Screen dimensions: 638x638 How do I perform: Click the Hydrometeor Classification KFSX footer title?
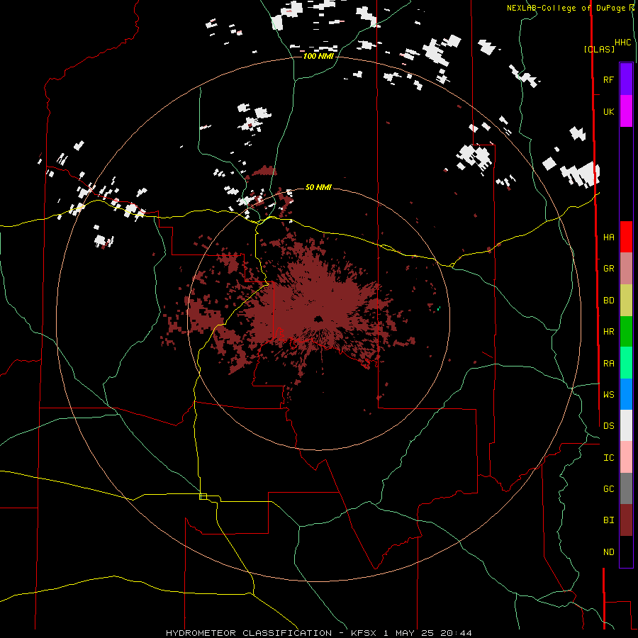[318, 633]
